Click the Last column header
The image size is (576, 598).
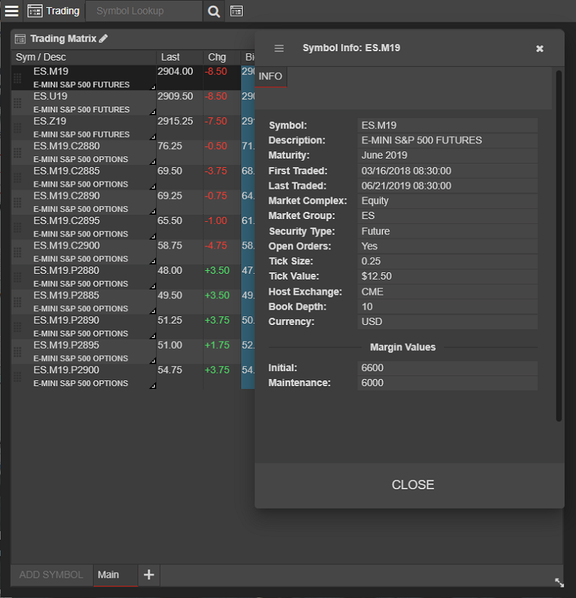point(179,57)
